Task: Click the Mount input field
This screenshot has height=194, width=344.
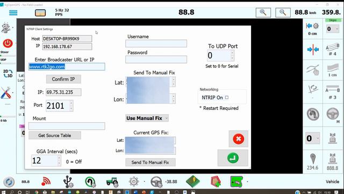Action: (x=67, y=126)
